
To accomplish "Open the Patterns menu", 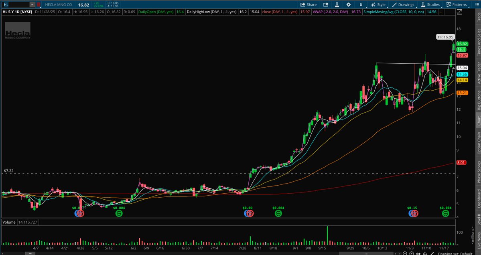I will pyautogui.click(x=457, y=4).
